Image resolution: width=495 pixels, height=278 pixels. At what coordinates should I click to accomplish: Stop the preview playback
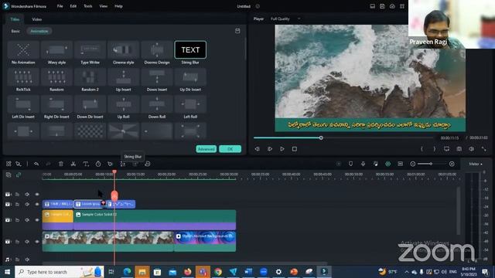coord(295,149)
